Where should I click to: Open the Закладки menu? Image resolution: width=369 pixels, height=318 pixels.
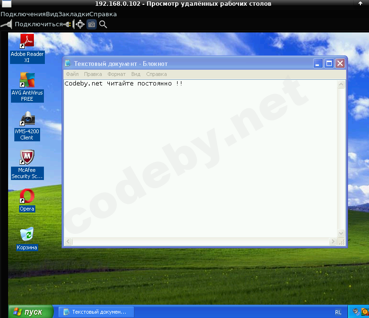(74, 14)
